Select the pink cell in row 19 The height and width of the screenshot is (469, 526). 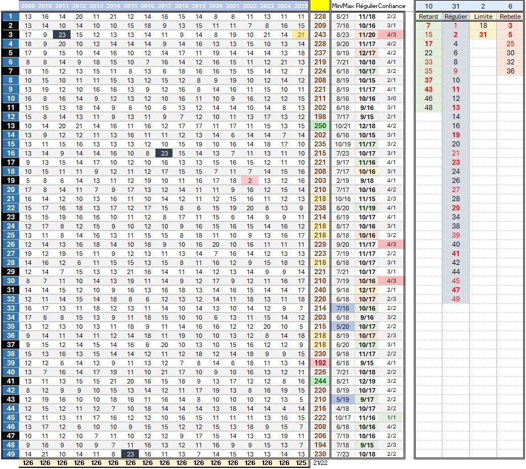tap(249, 181)
